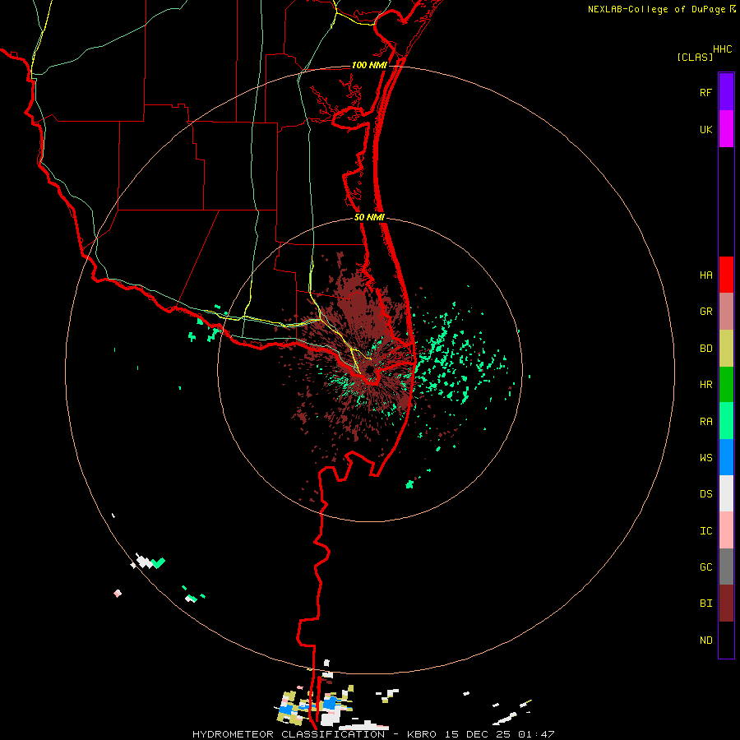This screenshot has width=740, height=740.
Task: Click the 100 NMI range ring label
Action: pos(369,65)
